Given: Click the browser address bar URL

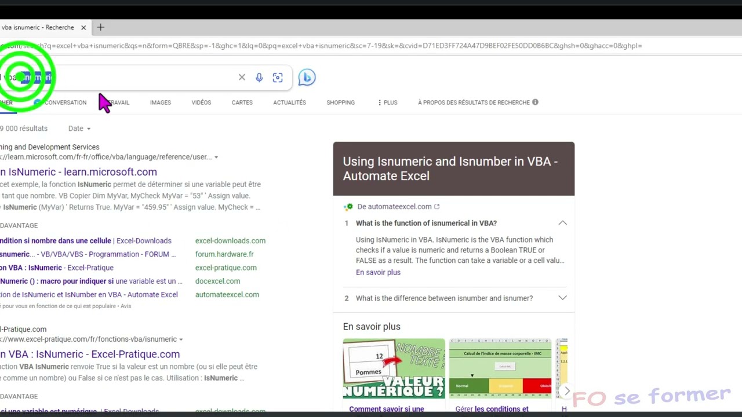Looking at the screenshot, I should pyautogui.click(x=321, y=46).
